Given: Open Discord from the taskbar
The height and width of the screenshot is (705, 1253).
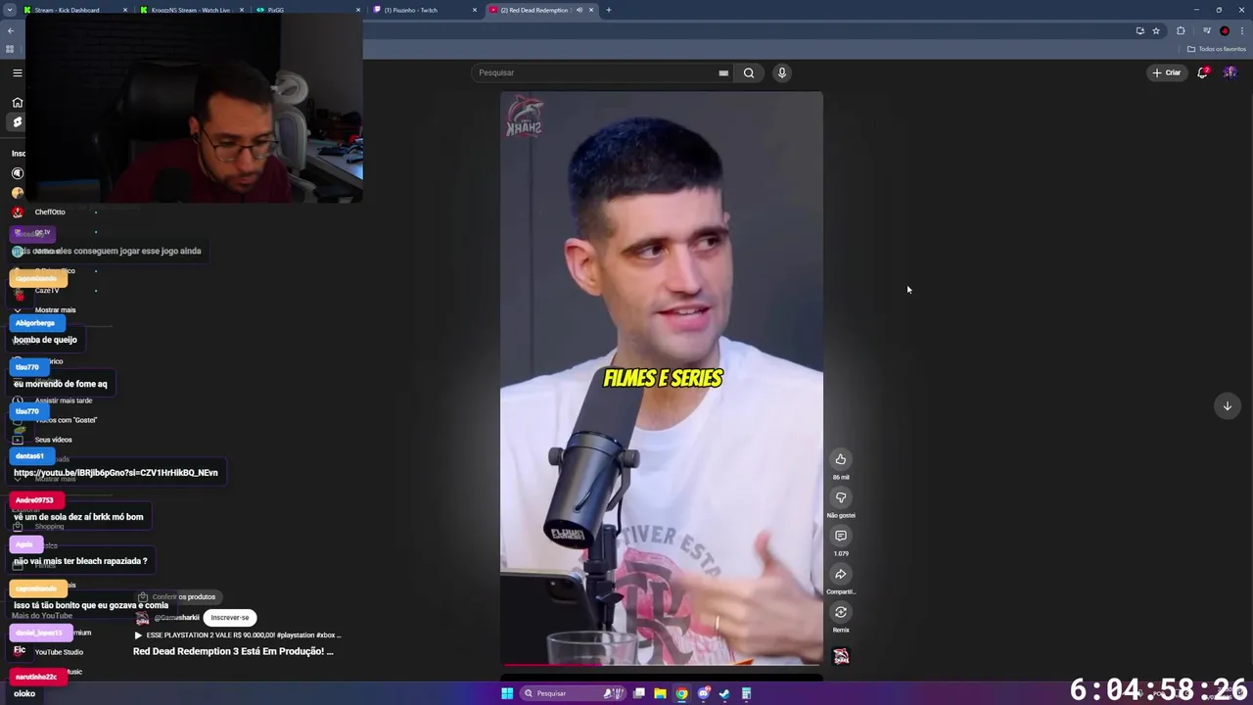Looking at the screenshot, I should click(704, 693).
